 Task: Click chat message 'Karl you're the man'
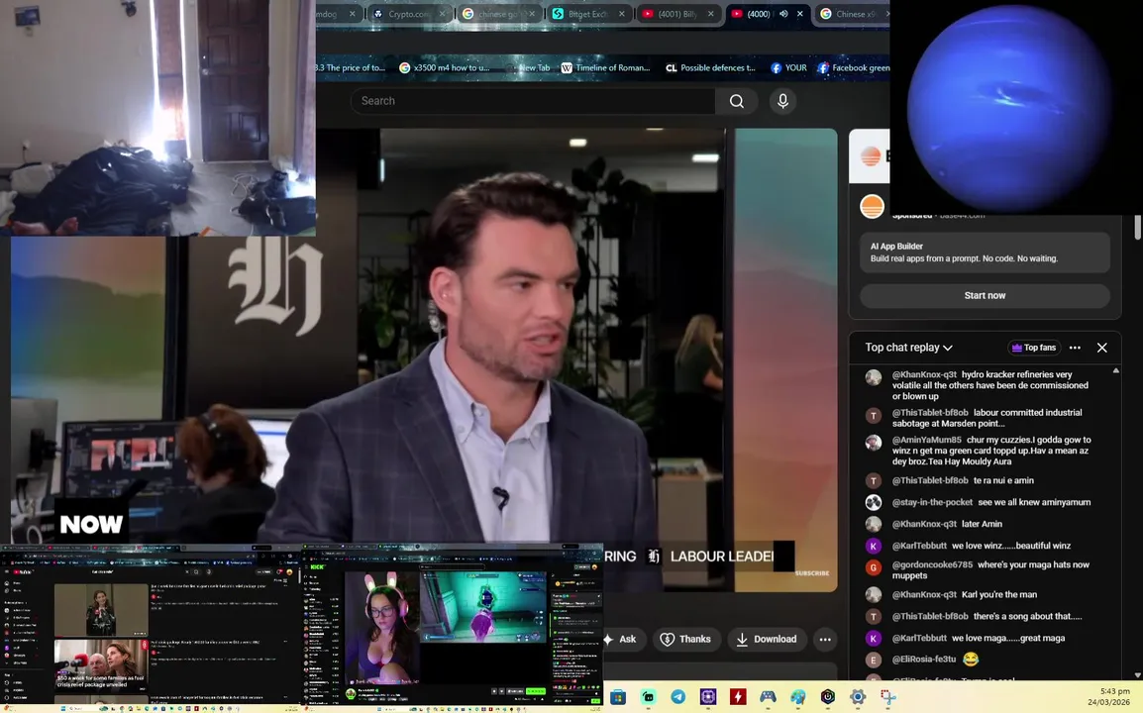point(999,595)
